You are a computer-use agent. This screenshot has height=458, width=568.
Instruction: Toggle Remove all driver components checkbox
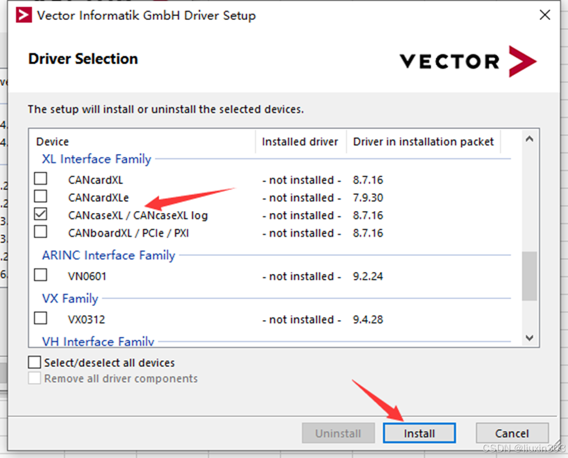[35, 378]
